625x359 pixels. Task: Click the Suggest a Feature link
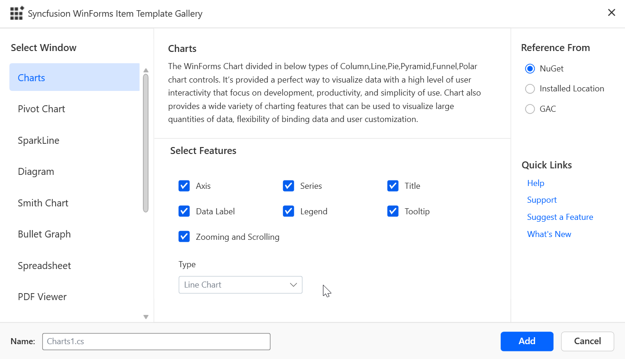[560, 217]
